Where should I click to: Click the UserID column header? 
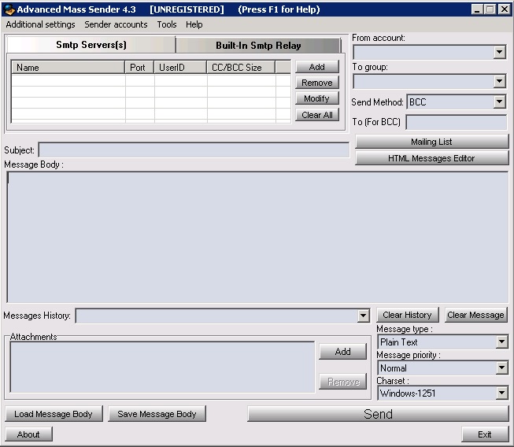[x=180, y=67]
